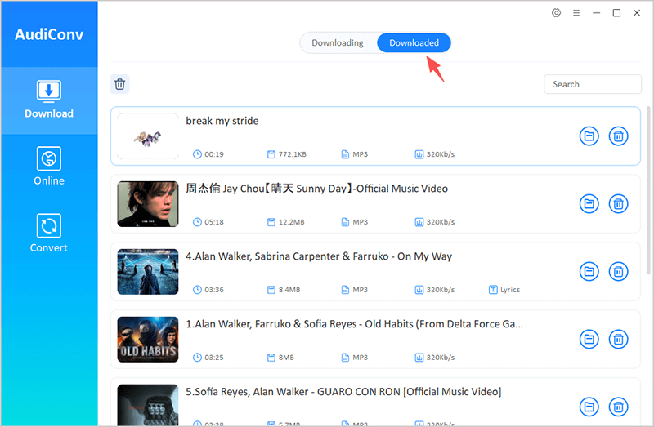
Task: Click the Lyrics label on On My Way
Action: [x=504, y=290]
